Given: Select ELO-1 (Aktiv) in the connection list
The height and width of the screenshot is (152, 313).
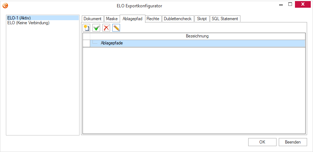Looking at the screenshot, I should pyautogui.click(x=19, y=18).
